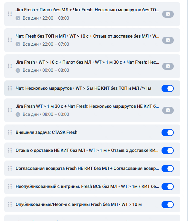
Task: Click the clock icon beside Все дни 22:00 – 08:00
Action: click(18, 18)
